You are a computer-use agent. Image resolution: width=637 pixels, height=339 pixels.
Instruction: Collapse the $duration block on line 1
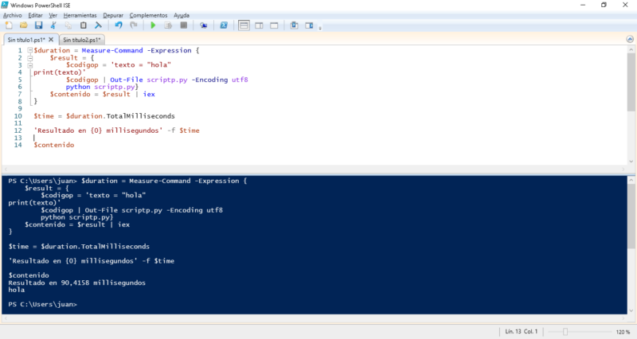click(x=29, y=51)
